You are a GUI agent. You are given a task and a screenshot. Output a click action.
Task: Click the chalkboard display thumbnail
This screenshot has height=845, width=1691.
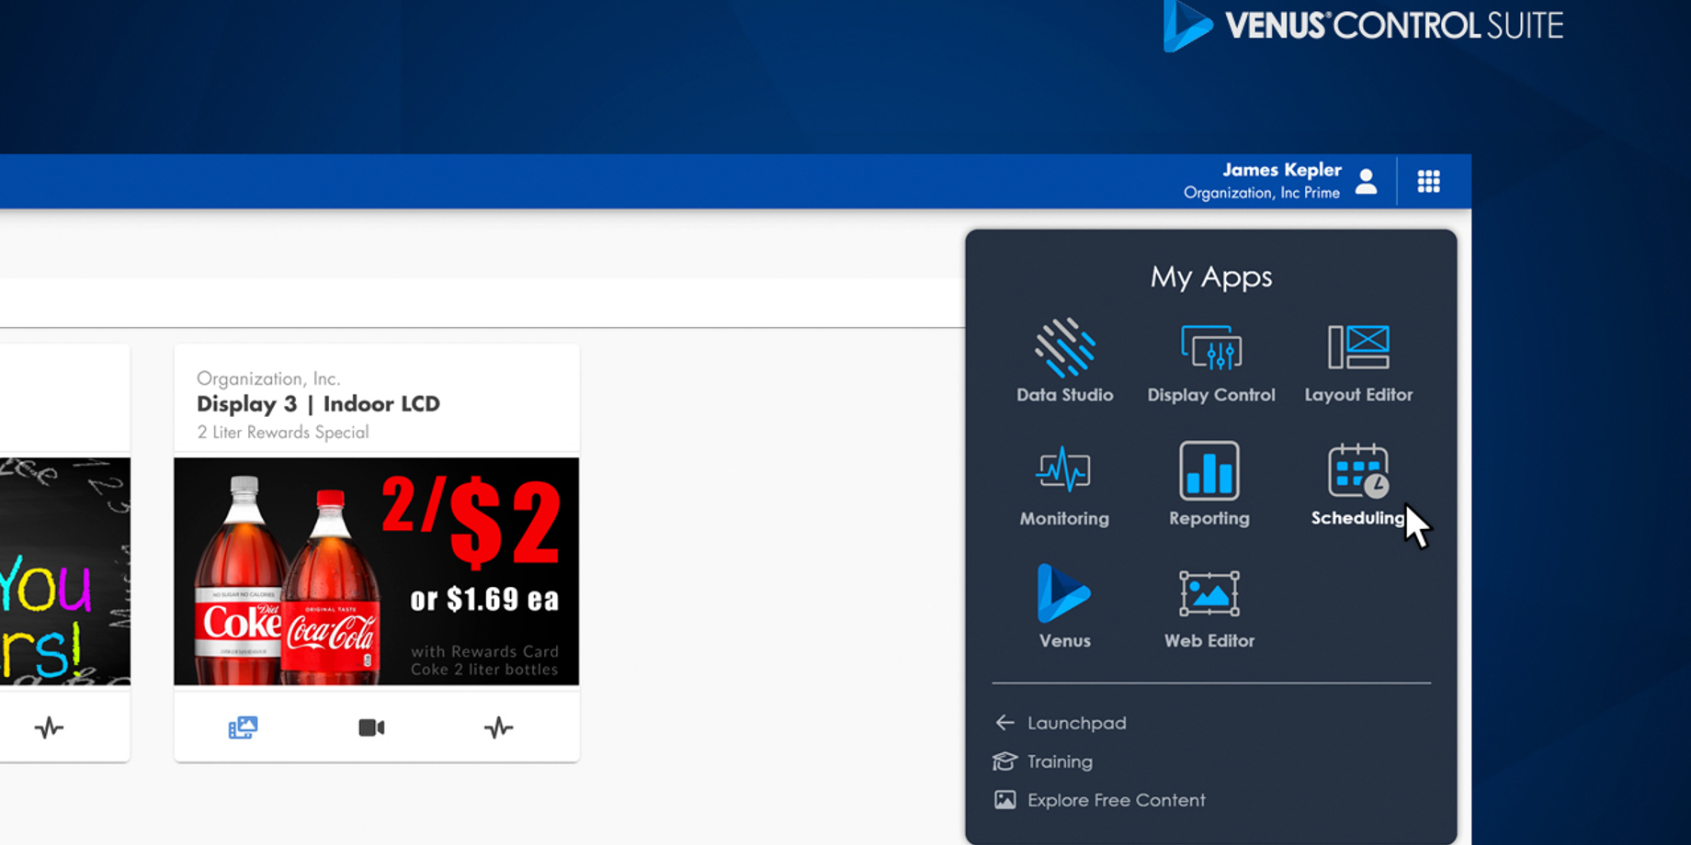coord(64,570)
